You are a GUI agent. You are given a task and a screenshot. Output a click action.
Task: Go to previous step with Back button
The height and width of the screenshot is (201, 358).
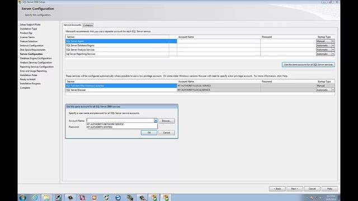point(277,189)
